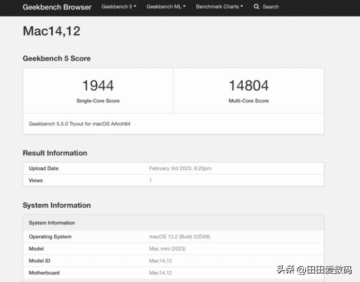Select macOS 13.2 (Build 22D49) value
The height and width of the screenshot is (282, 360).
180,237
